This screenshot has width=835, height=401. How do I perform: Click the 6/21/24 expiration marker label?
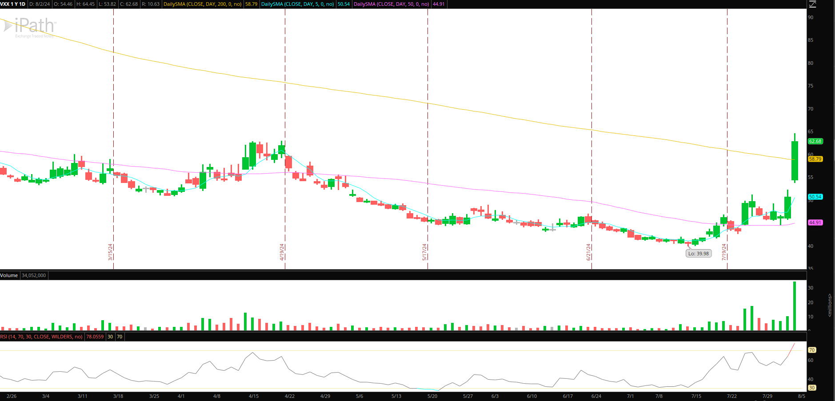click(588, 252)
